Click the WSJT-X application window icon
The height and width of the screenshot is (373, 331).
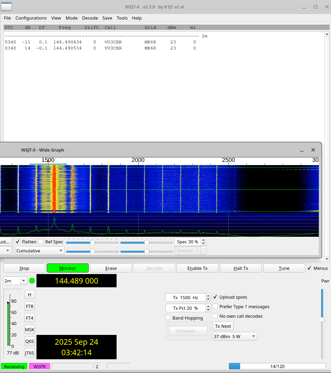[x=6, y=6]
